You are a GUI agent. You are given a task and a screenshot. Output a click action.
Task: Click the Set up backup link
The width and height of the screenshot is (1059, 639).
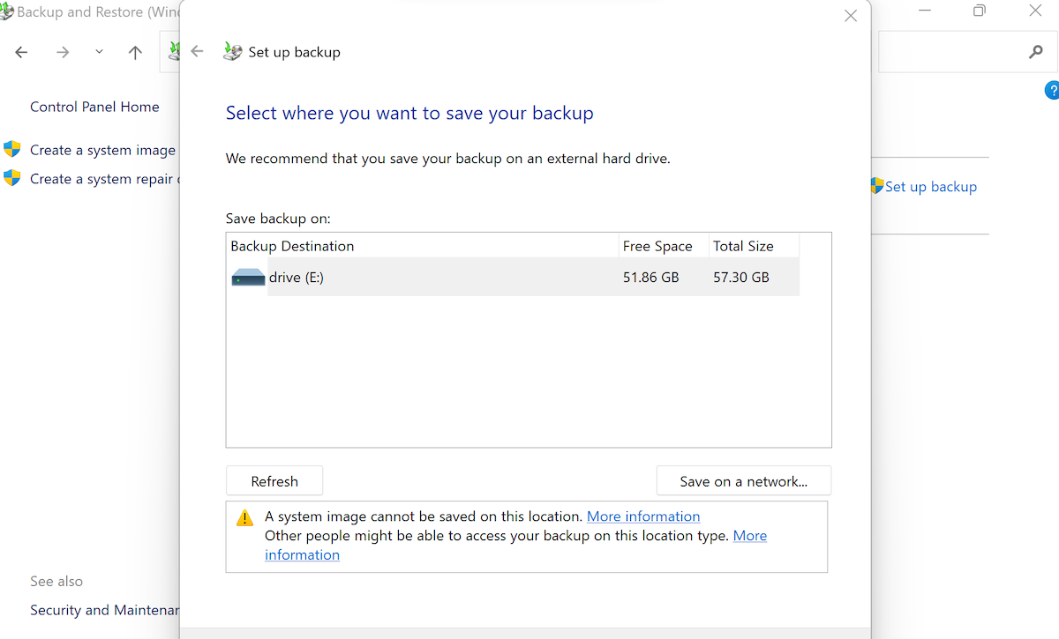930,187
